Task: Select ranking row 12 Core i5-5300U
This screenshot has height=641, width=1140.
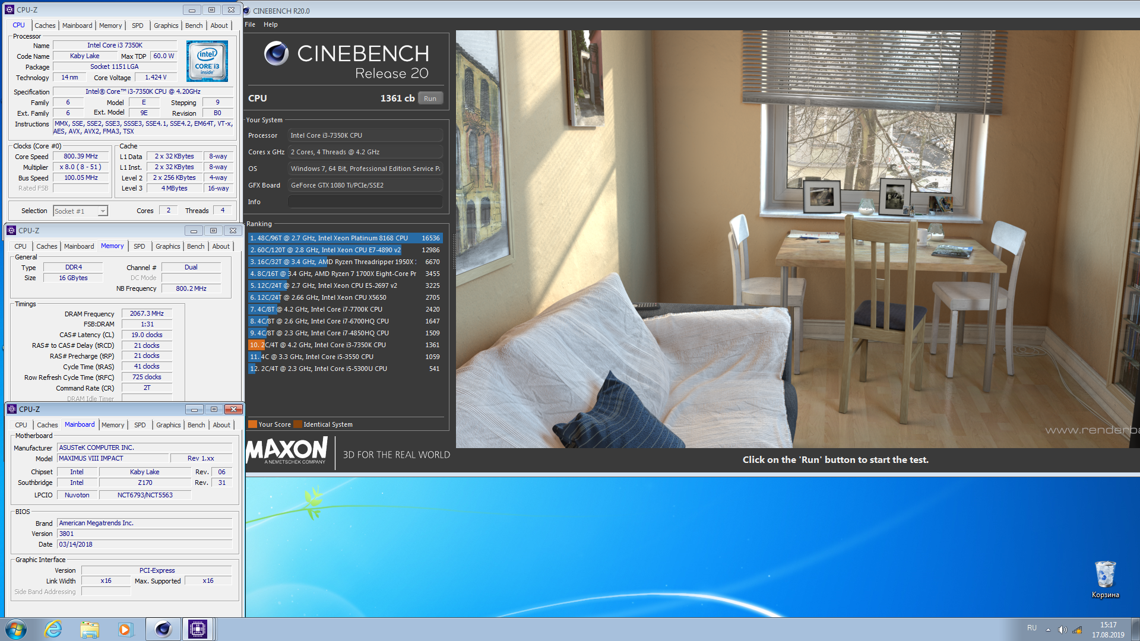Action: 345,369
